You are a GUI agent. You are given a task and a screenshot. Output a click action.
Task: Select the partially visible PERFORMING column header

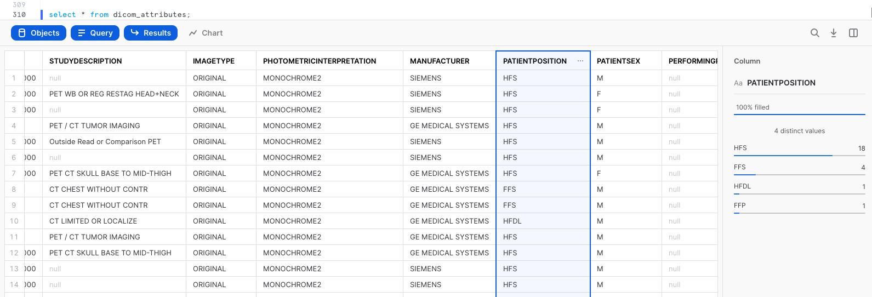690,61
